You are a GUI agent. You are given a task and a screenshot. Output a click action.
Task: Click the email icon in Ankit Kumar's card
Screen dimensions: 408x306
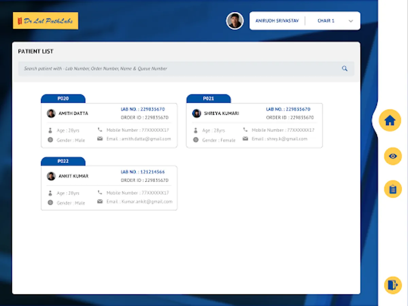tap(100, 201)
